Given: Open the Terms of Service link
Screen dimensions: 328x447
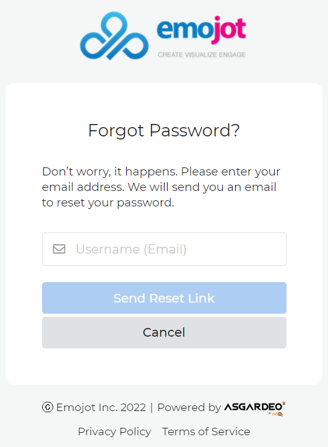Looking at the screenshot, I should [206, 432].
